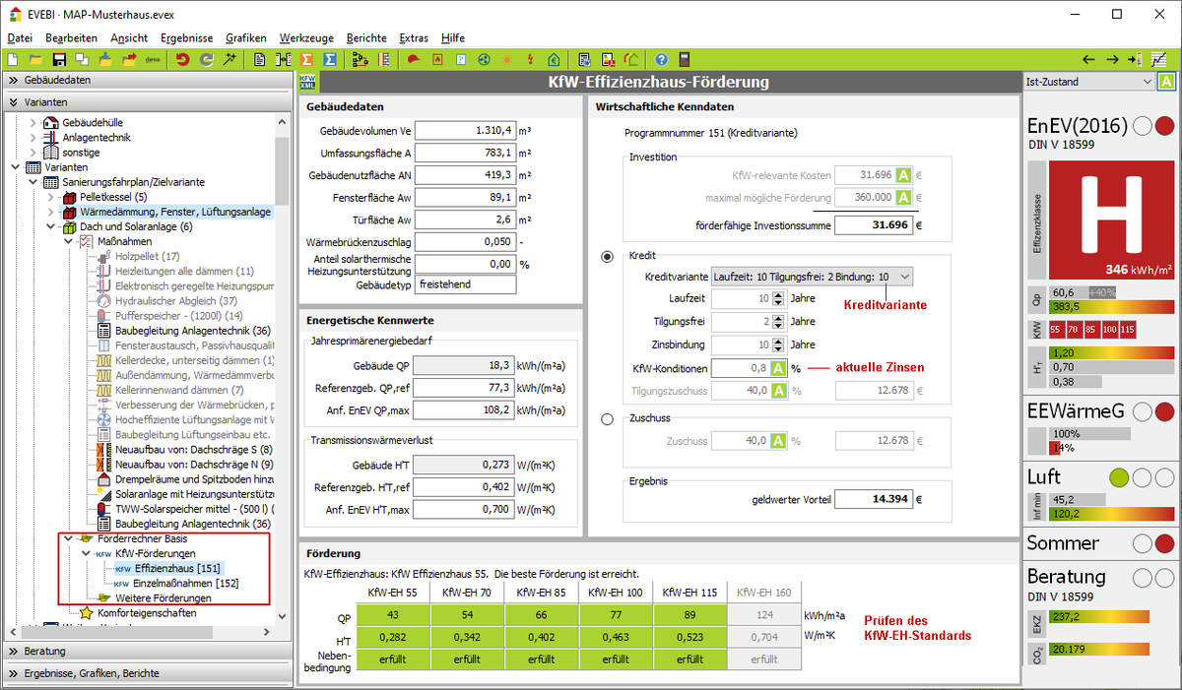Expand Ergebnisse, Grafiken, Berichte section
Image resolution: width=1182 pixels, height=690 pixels.
click(148, 673)
